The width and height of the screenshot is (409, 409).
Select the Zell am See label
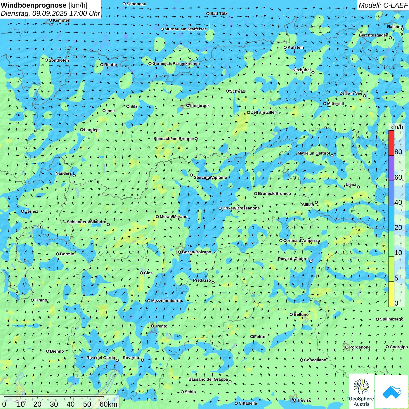[351, 93]
